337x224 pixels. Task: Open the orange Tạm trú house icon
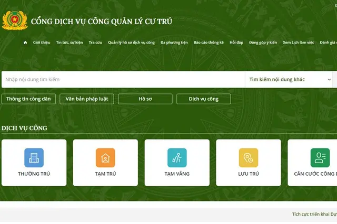point(105,157)
